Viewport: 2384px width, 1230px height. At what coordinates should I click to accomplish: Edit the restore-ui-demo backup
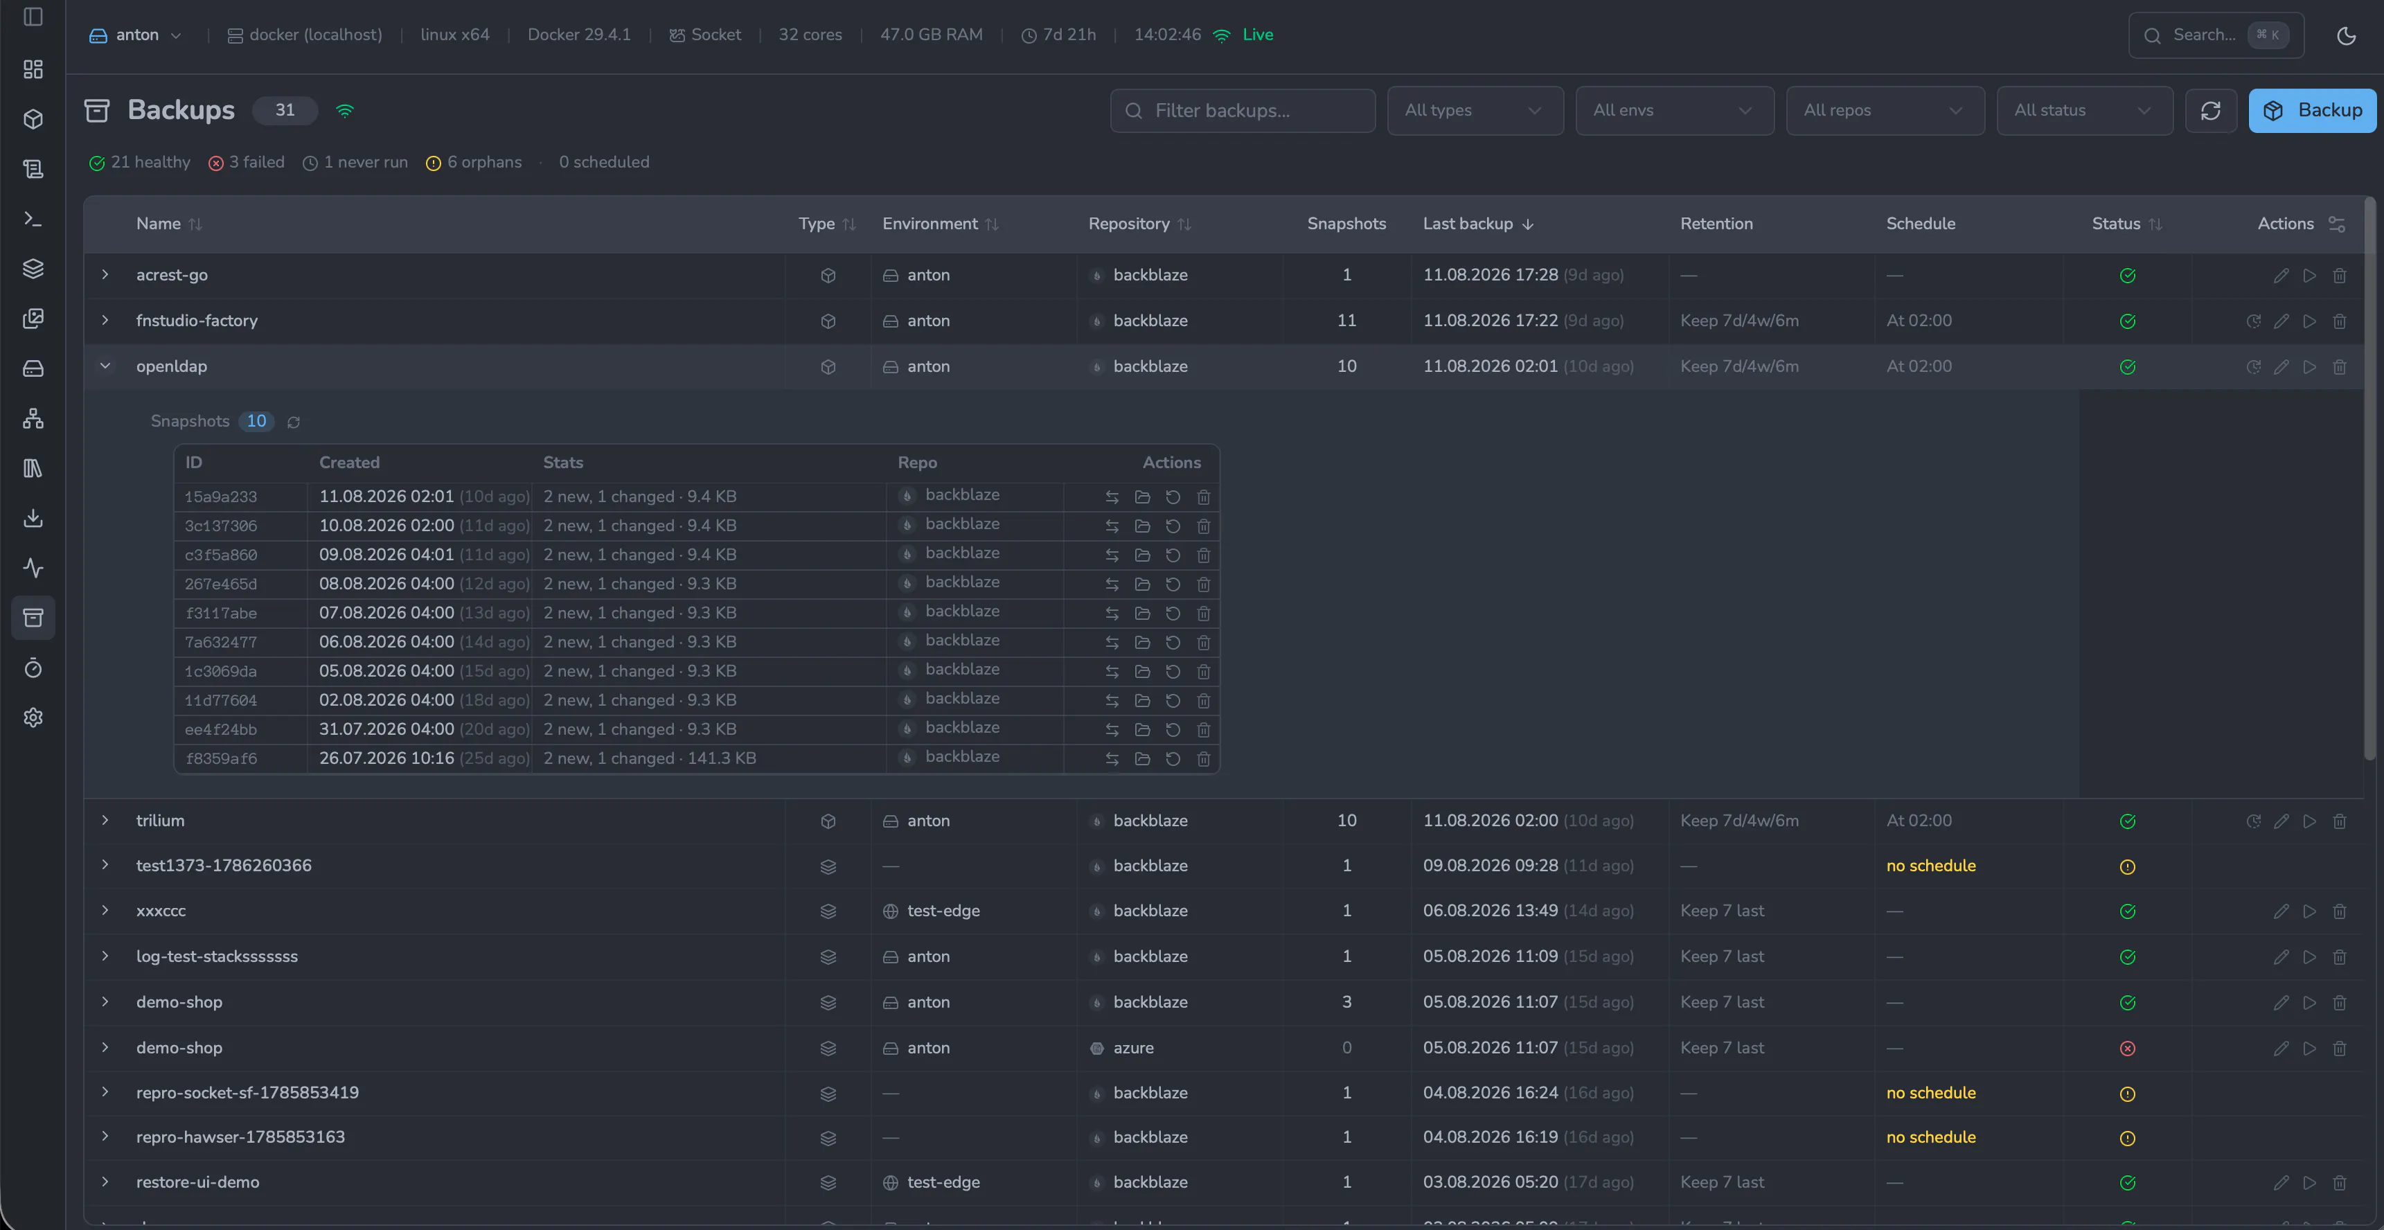[x=2281, y=1183]
